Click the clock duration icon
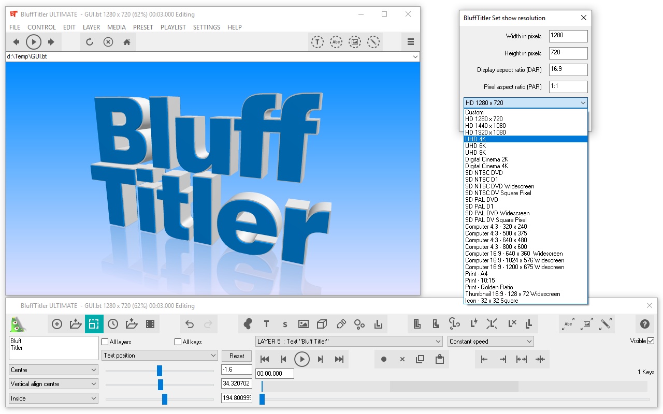 click(113, 324)
